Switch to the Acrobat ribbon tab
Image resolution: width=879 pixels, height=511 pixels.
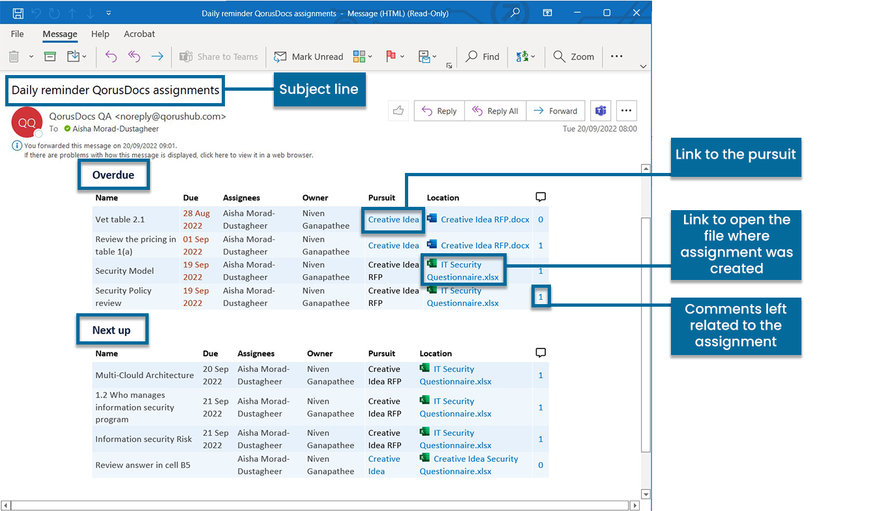[140, 34]
